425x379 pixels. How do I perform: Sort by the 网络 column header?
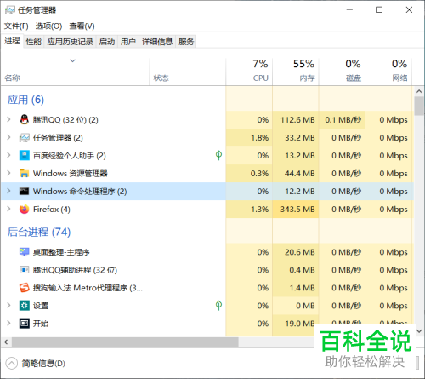click(x=388, y=71)
